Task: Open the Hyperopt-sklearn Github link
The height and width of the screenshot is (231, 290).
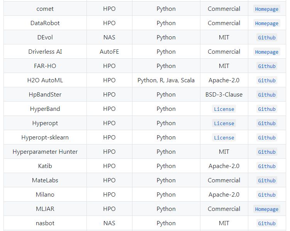Action: coord(266,138)
